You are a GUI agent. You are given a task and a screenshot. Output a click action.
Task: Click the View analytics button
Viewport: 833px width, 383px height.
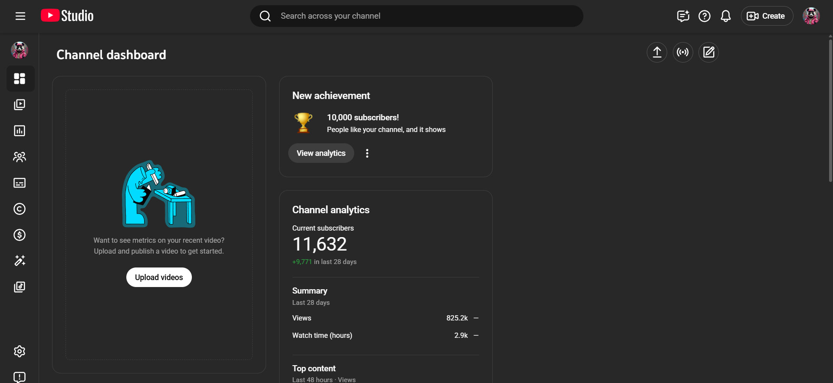(321, 153)
